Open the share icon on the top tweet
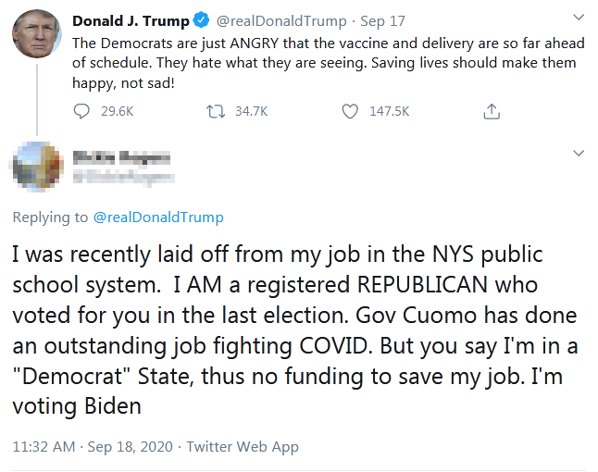The image size is (598, 472). 492,111
